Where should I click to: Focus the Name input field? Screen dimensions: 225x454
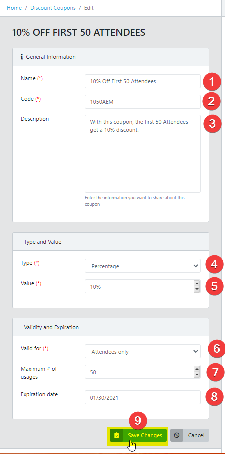tap(142, 81)
